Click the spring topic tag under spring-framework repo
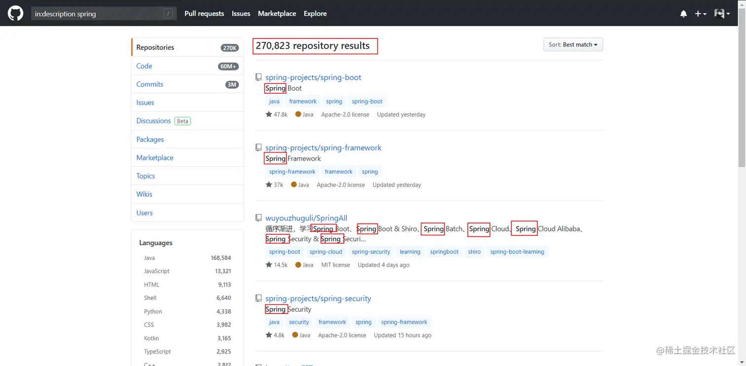 (x=370, y=172)
